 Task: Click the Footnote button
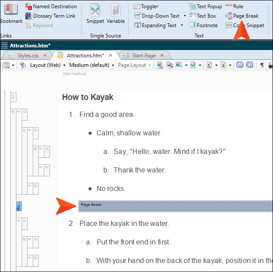click(203, 25)
